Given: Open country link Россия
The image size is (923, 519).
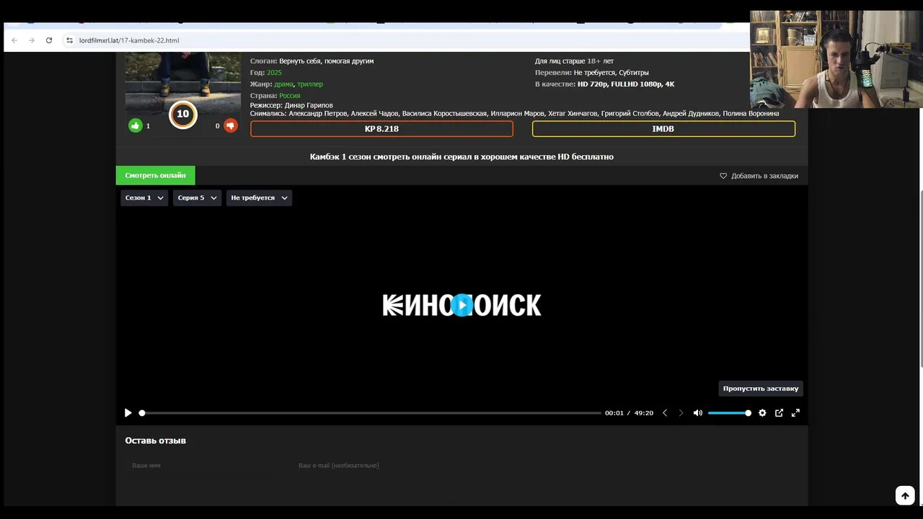Looking at the screenshot, I should (x=290, y=96).
